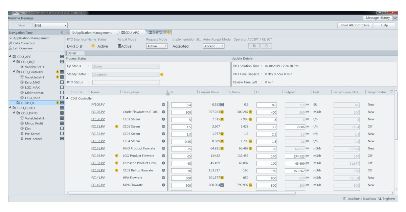Toggle the Dist checkbox in tree
Screen dimensions: 406x212
tap(62, 128)
